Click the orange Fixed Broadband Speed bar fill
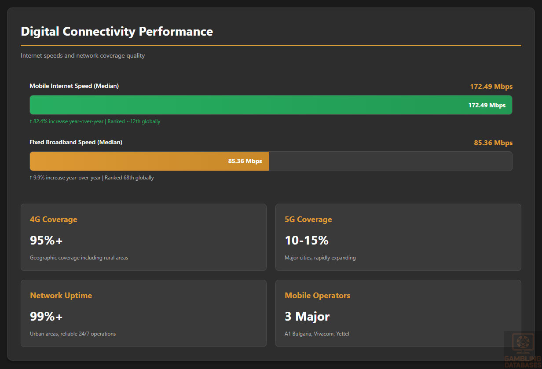542x369 pixels. click(132, 161)
